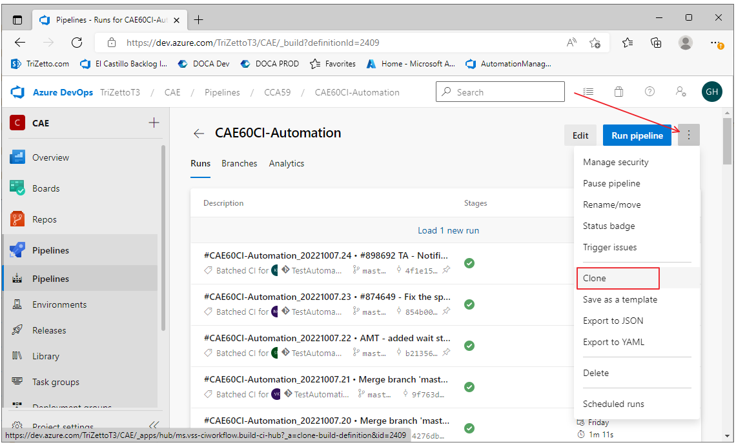Click the Stages column header
The height and width of the screenshot is (447, 736).
coord(475,203)
